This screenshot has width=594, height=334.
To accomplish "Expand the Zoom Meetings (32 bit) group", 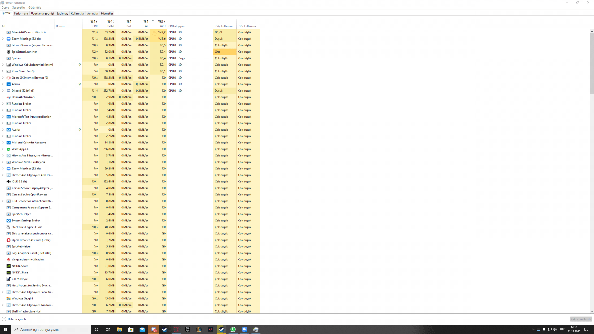I will [x=3, y=39].
